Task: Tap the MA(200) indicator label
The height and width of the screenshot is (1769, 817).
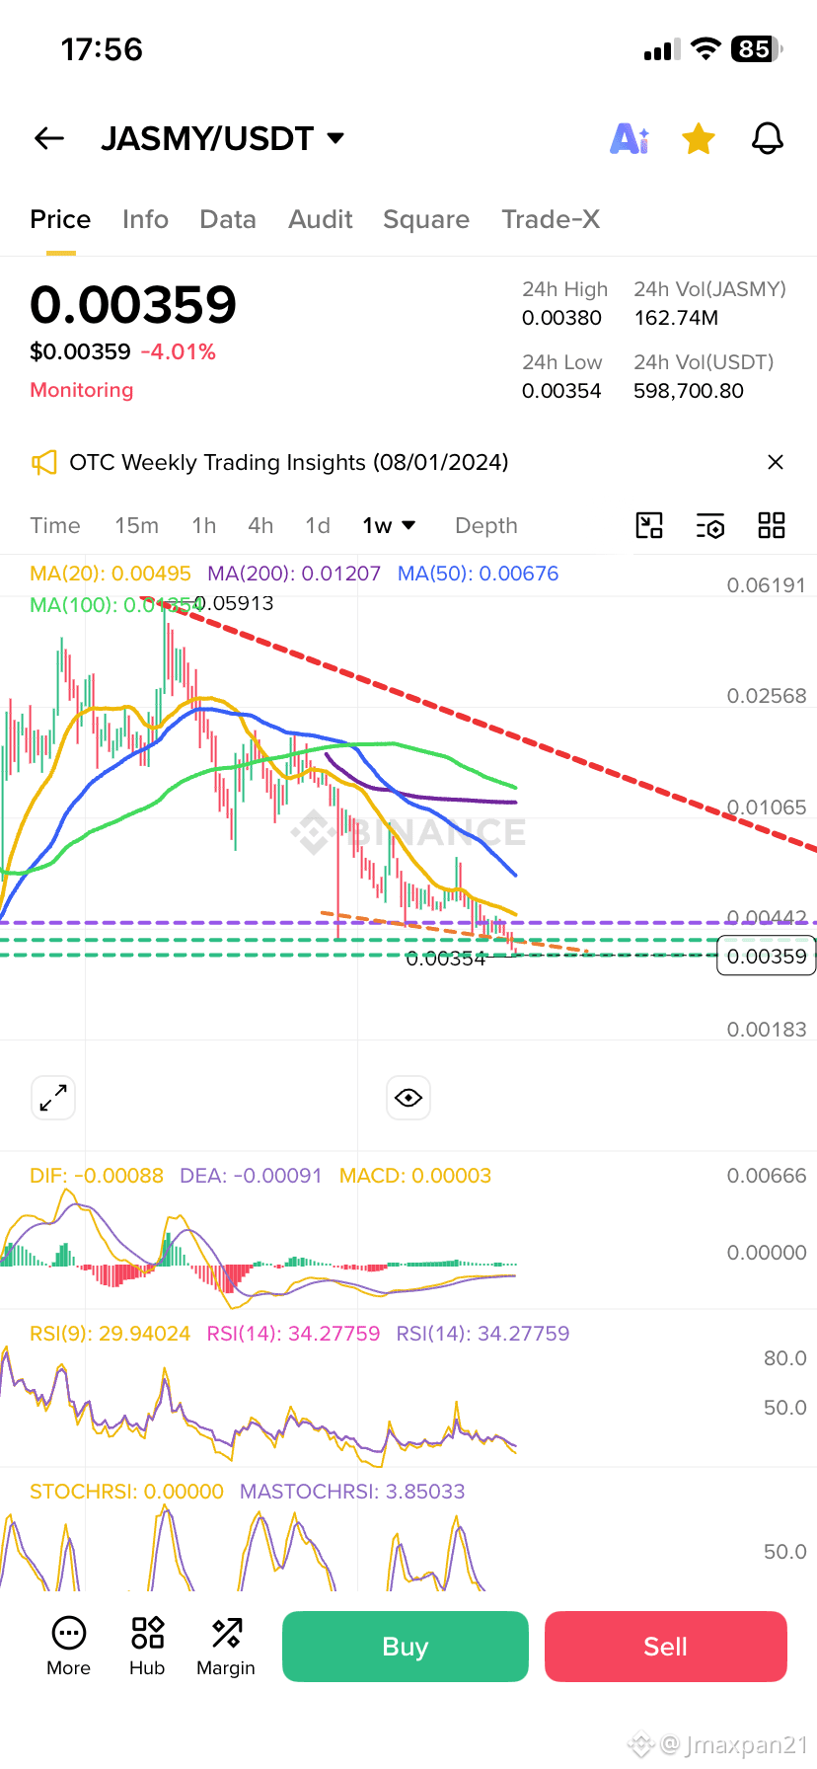Action: 294,574
